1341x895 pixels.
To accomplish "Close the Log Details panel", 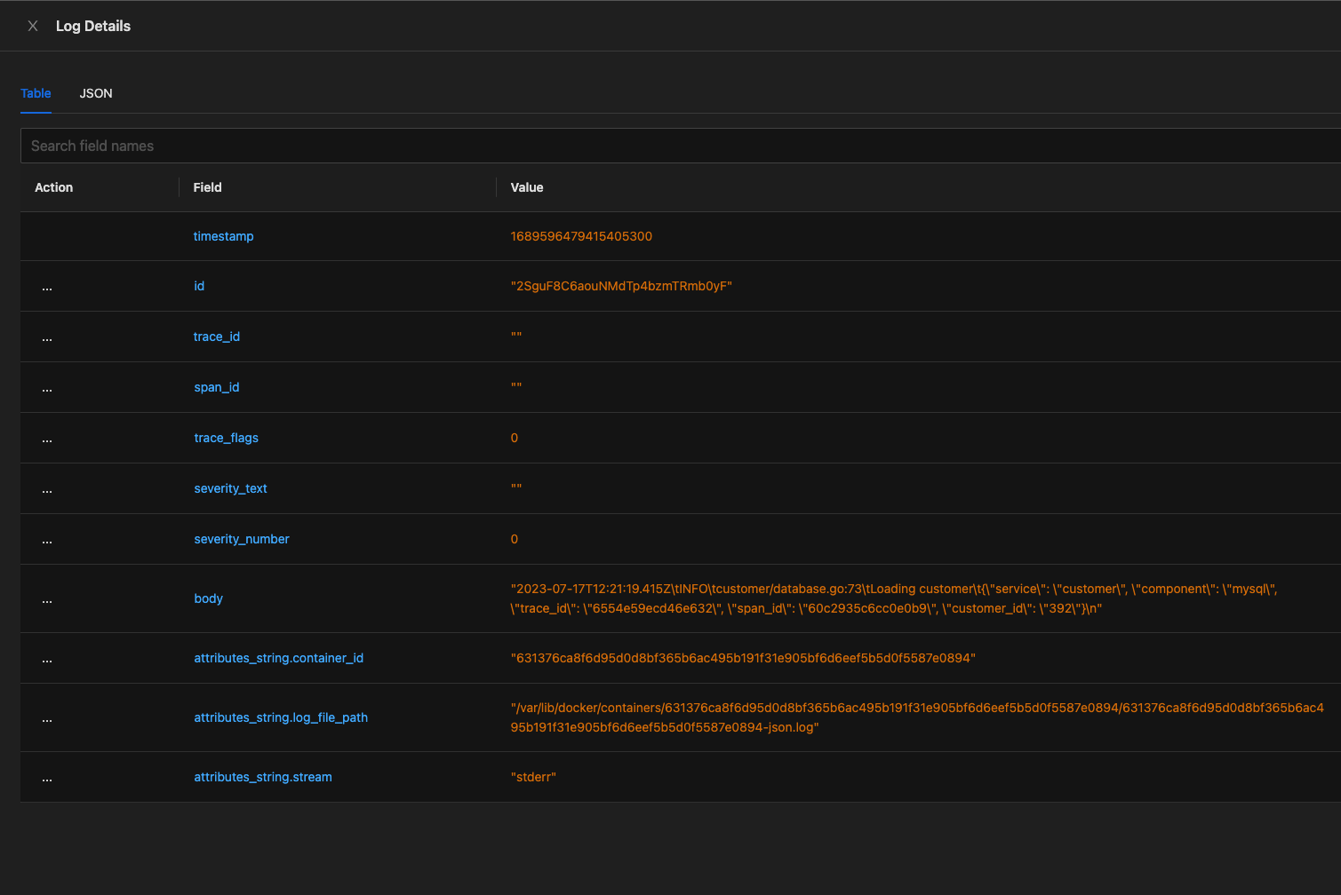I will [x=33, y=26].
